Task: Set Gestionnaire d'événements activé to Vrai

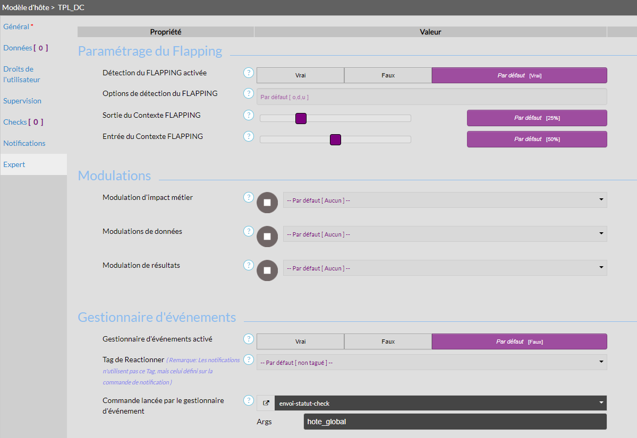Action: (300, 341)
